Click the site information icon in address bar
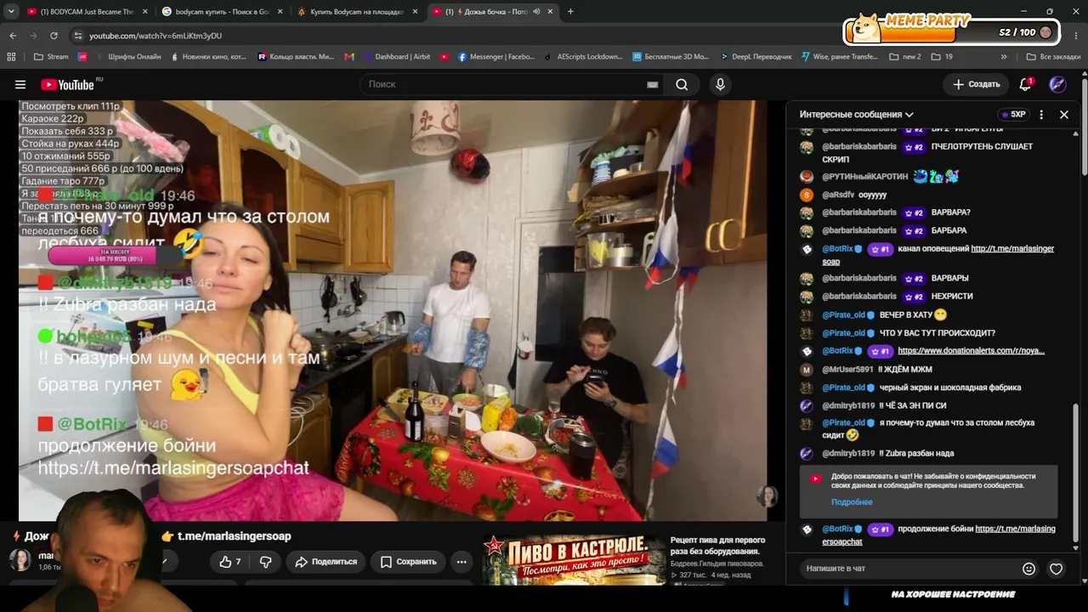The width and height of the screenshot is (1088, 612). pos(78,36)
